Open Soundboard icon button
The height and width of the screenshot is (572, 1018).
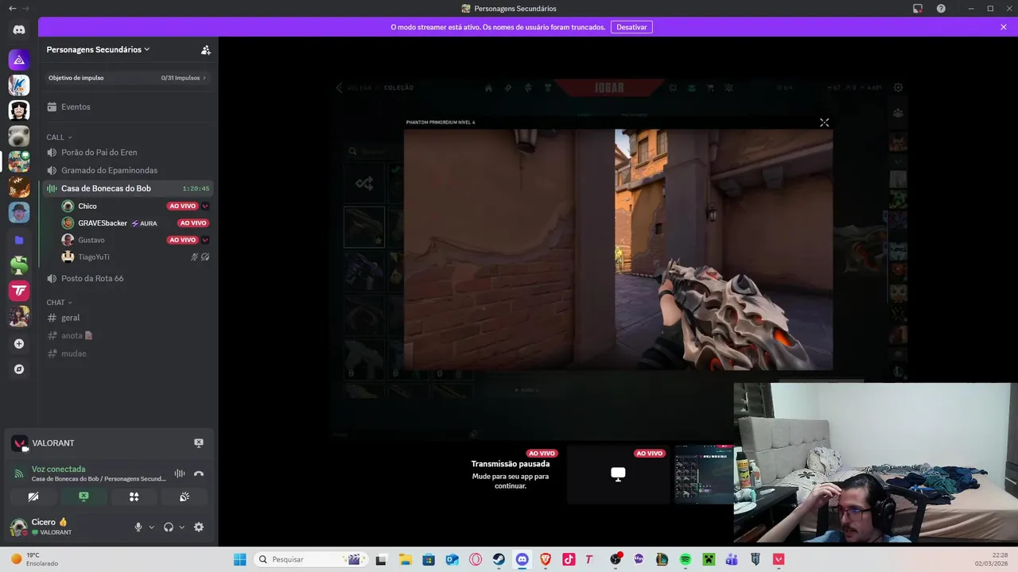pos(185,497)
